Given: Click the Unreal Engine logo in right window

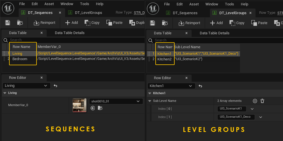Looking at the screenshot, I should point(153,9).
